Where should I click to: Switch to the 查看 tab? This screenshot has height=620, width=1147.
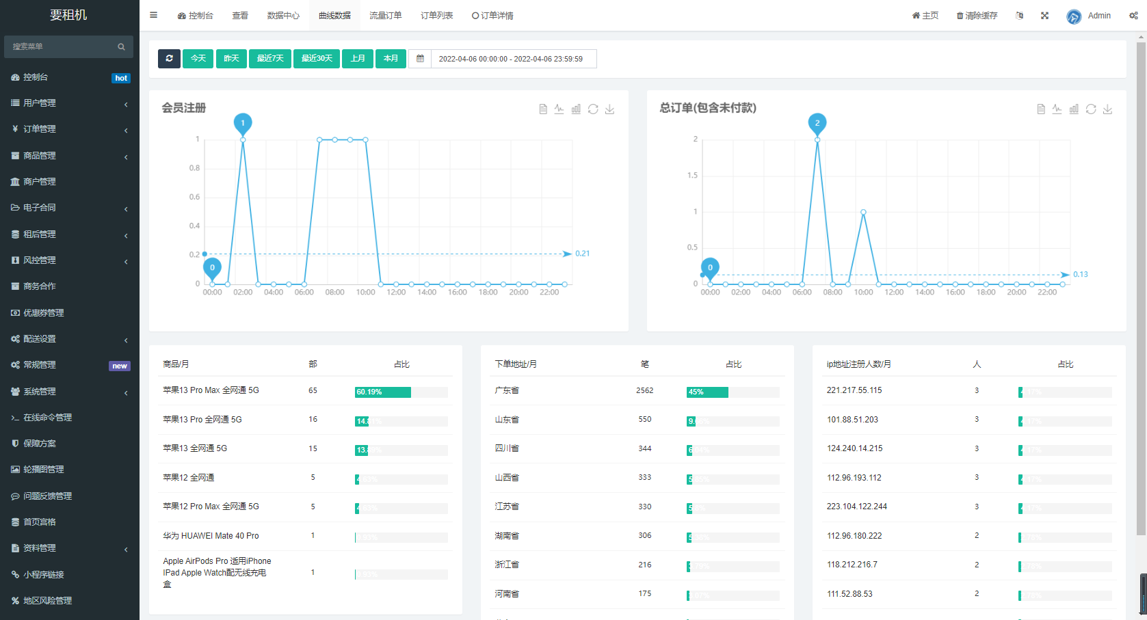click(x=240, y=16)
